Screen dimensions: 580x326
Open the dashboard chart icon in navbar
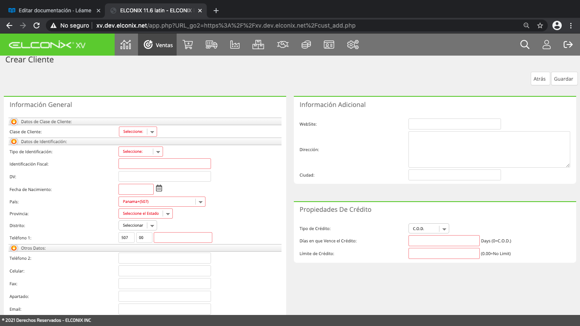(126, 45)
